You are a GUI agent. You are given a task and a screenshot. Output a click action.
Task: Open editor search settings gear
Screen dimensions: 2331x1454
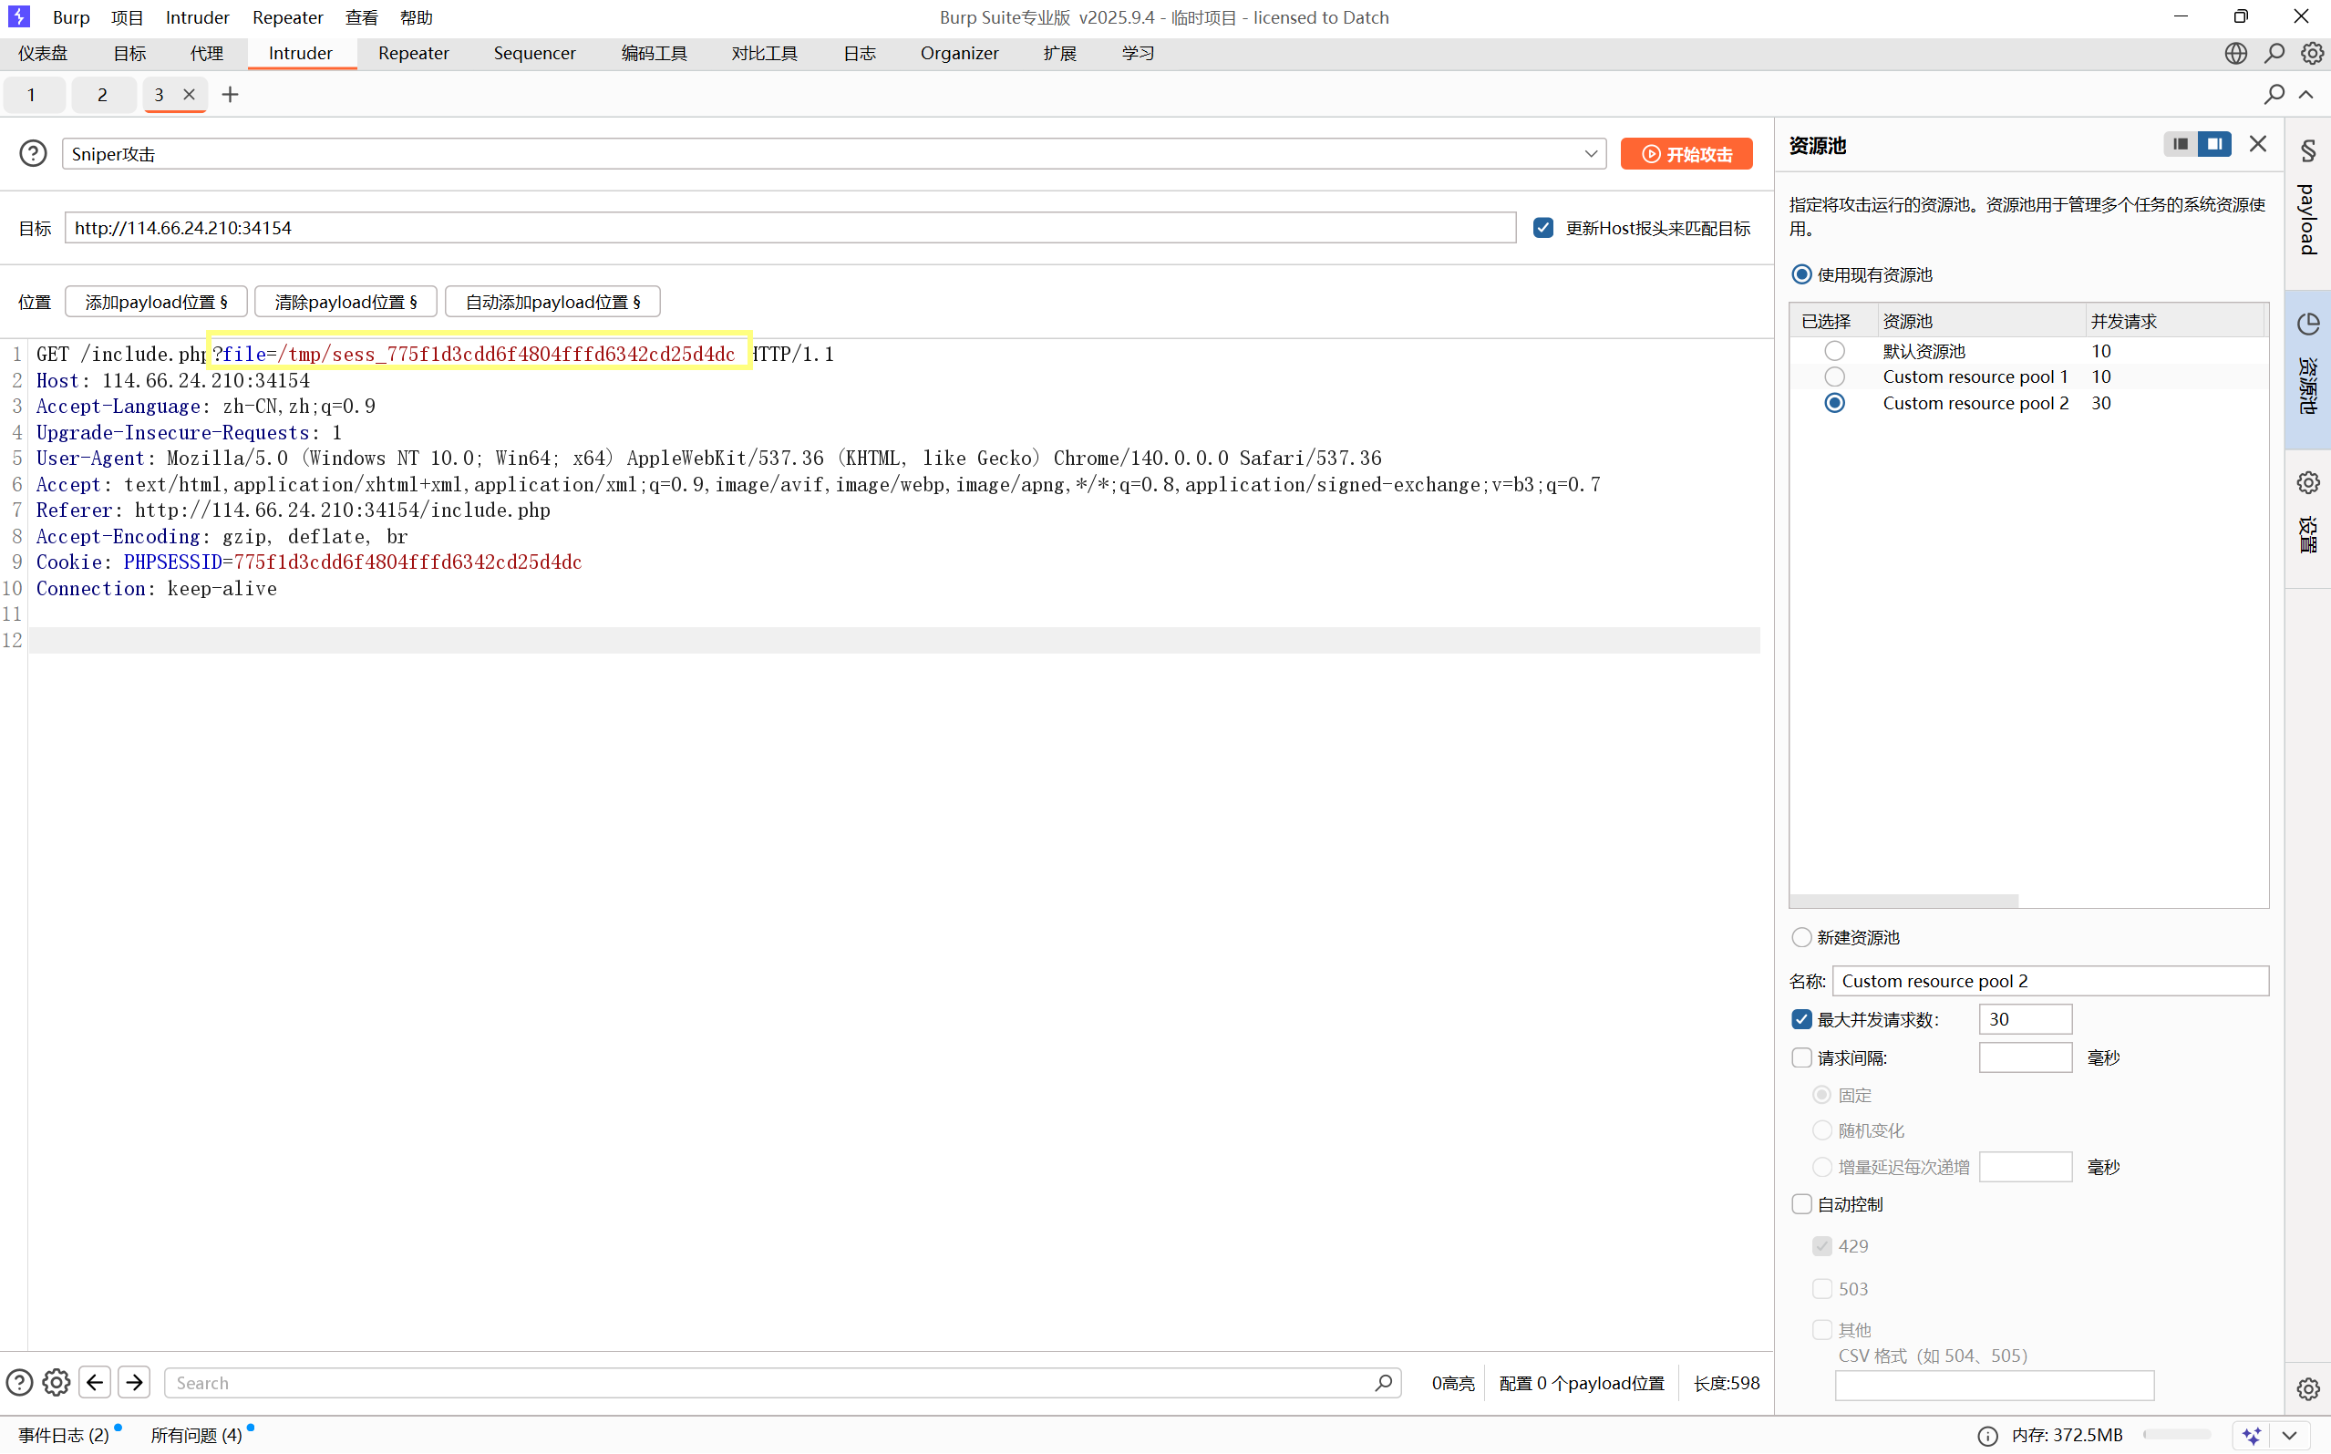(57, 1383)
